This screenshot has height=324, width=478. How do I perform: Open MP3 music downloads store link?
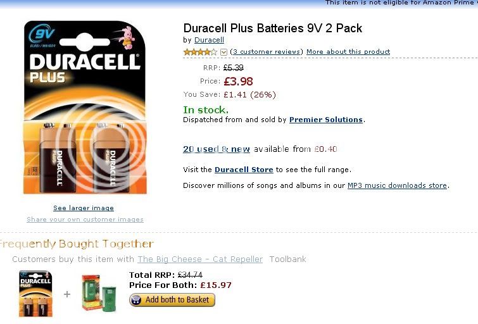coord(397,185)
